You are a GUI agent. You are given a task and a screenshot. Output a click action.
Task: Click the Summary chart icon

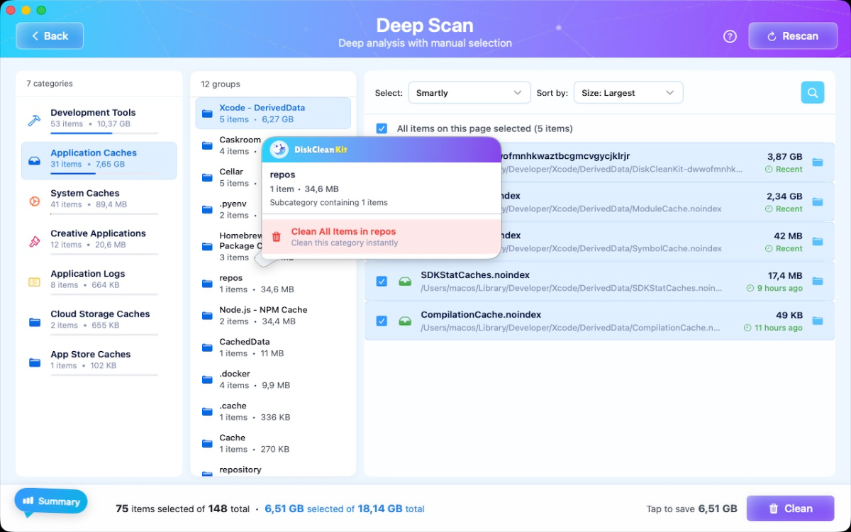pyautogui.click(x=28, y=500)
